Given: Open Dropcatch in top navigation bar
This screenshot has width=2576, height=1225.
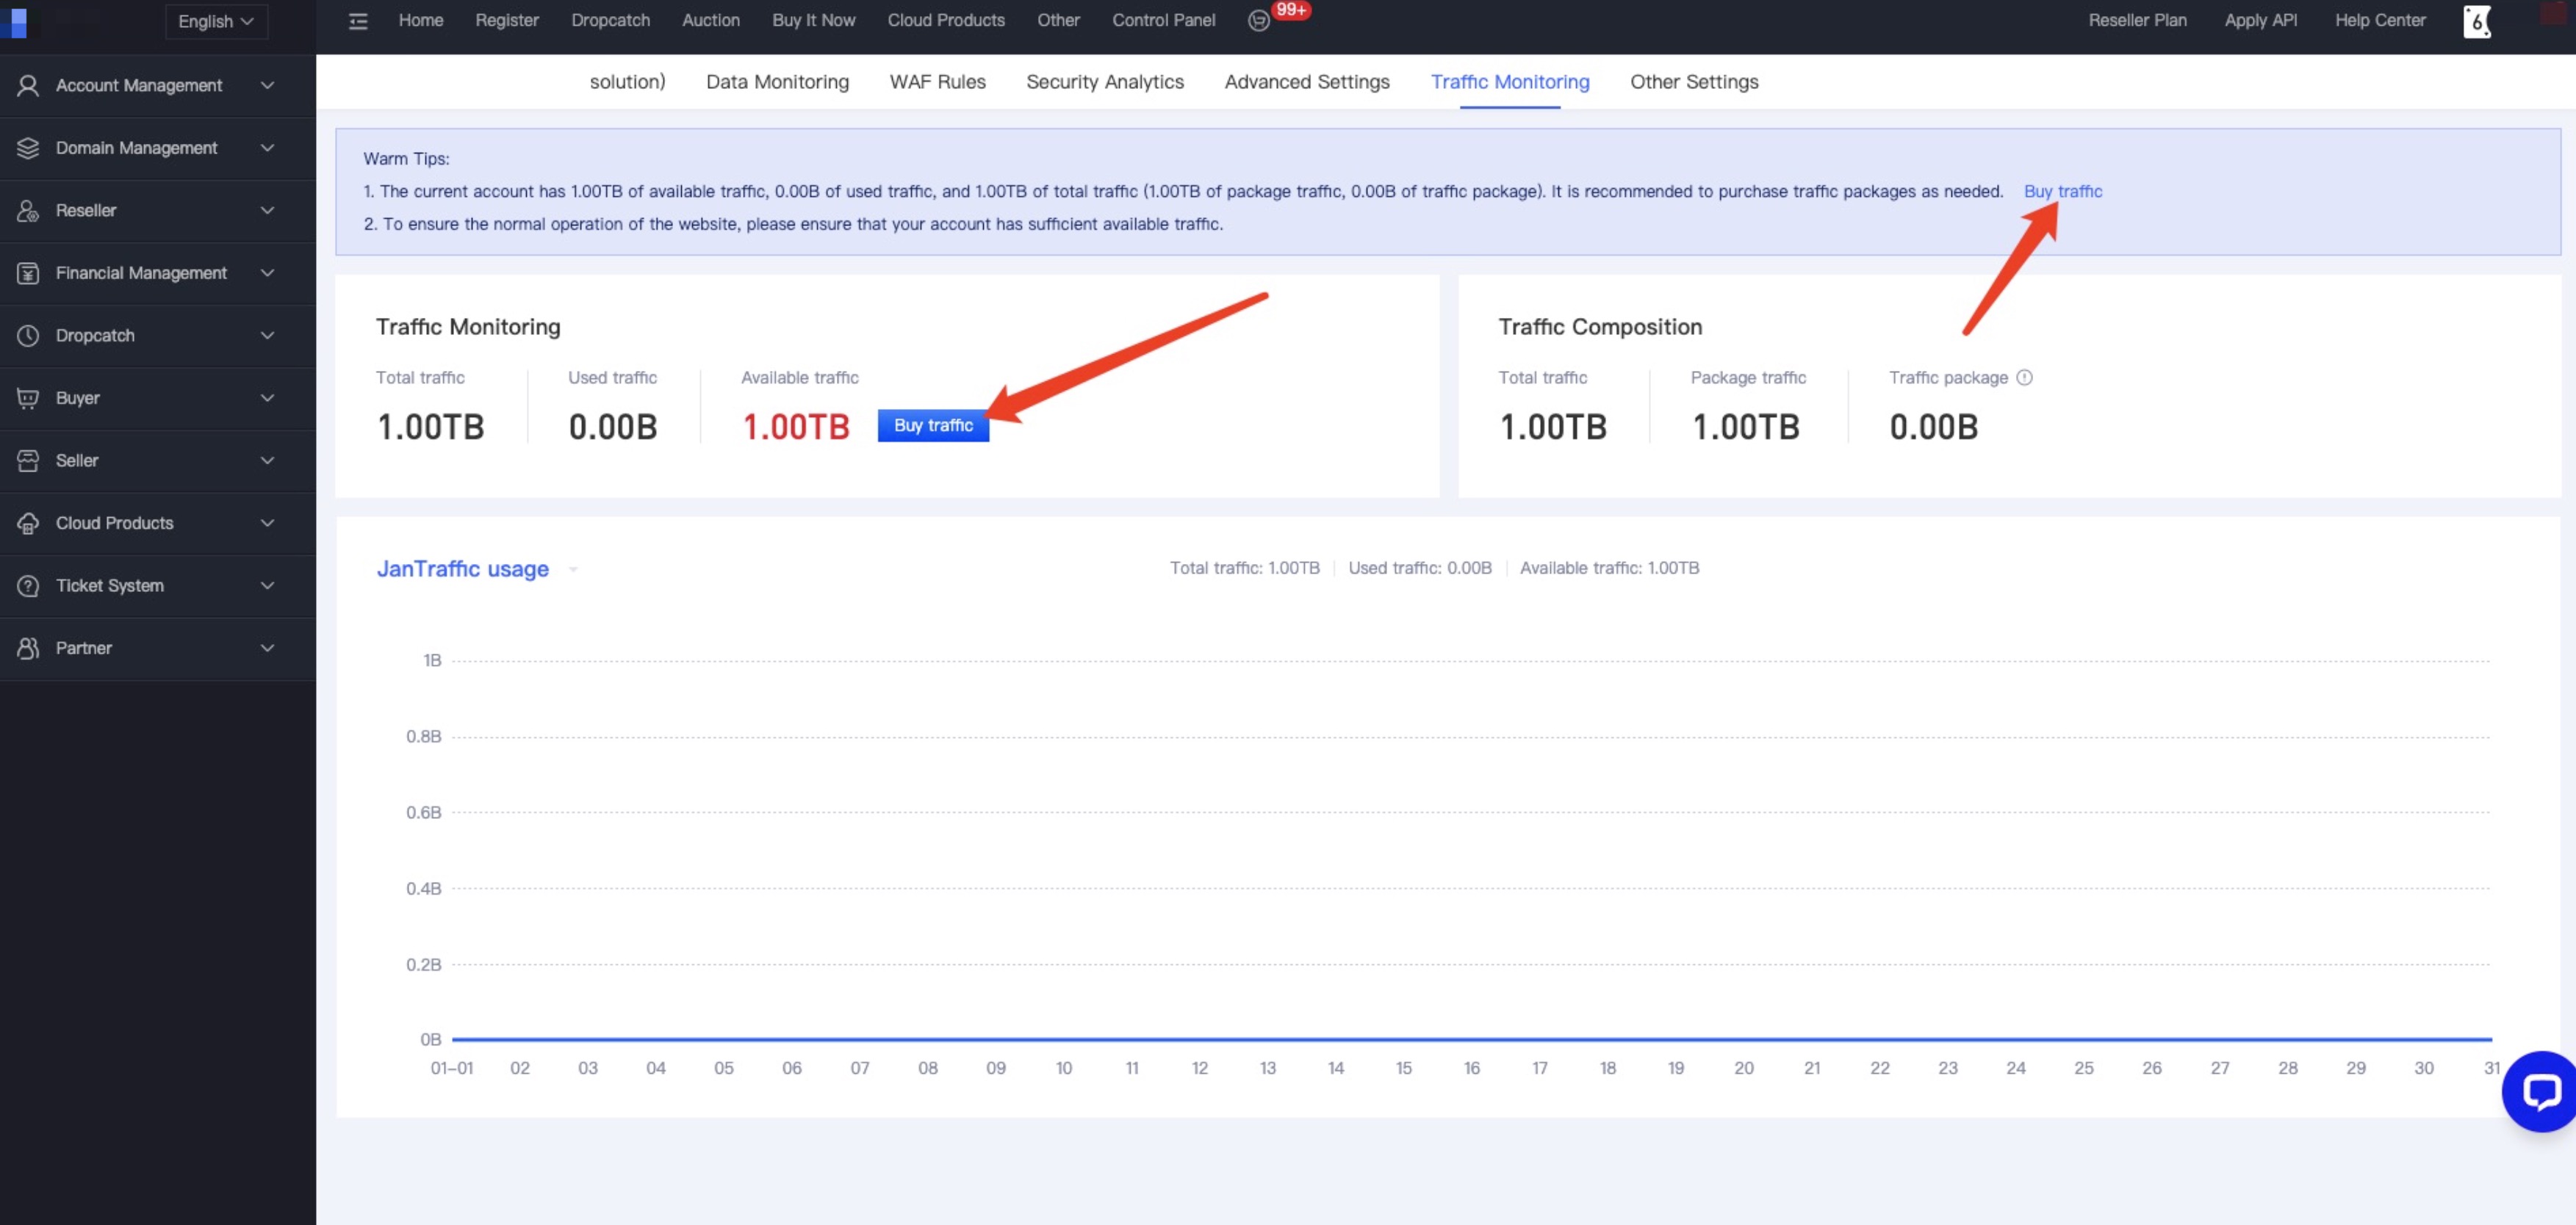Looking at the screenshot, I should point(610,20).
